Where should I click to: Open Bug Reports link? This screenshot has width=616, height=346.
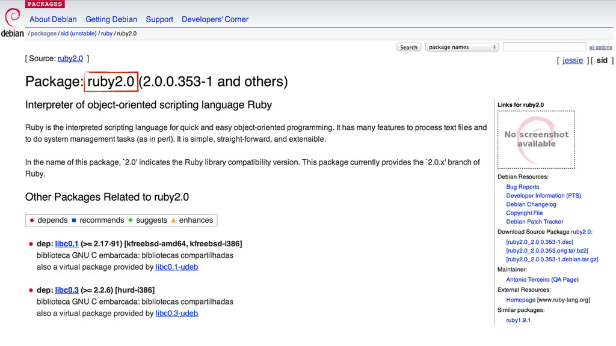pyautogui.click(x=523, y=187)
